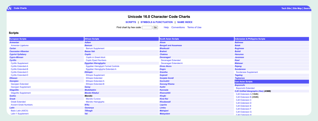Open the NAME INDEX page

click(x=185, y=22)
